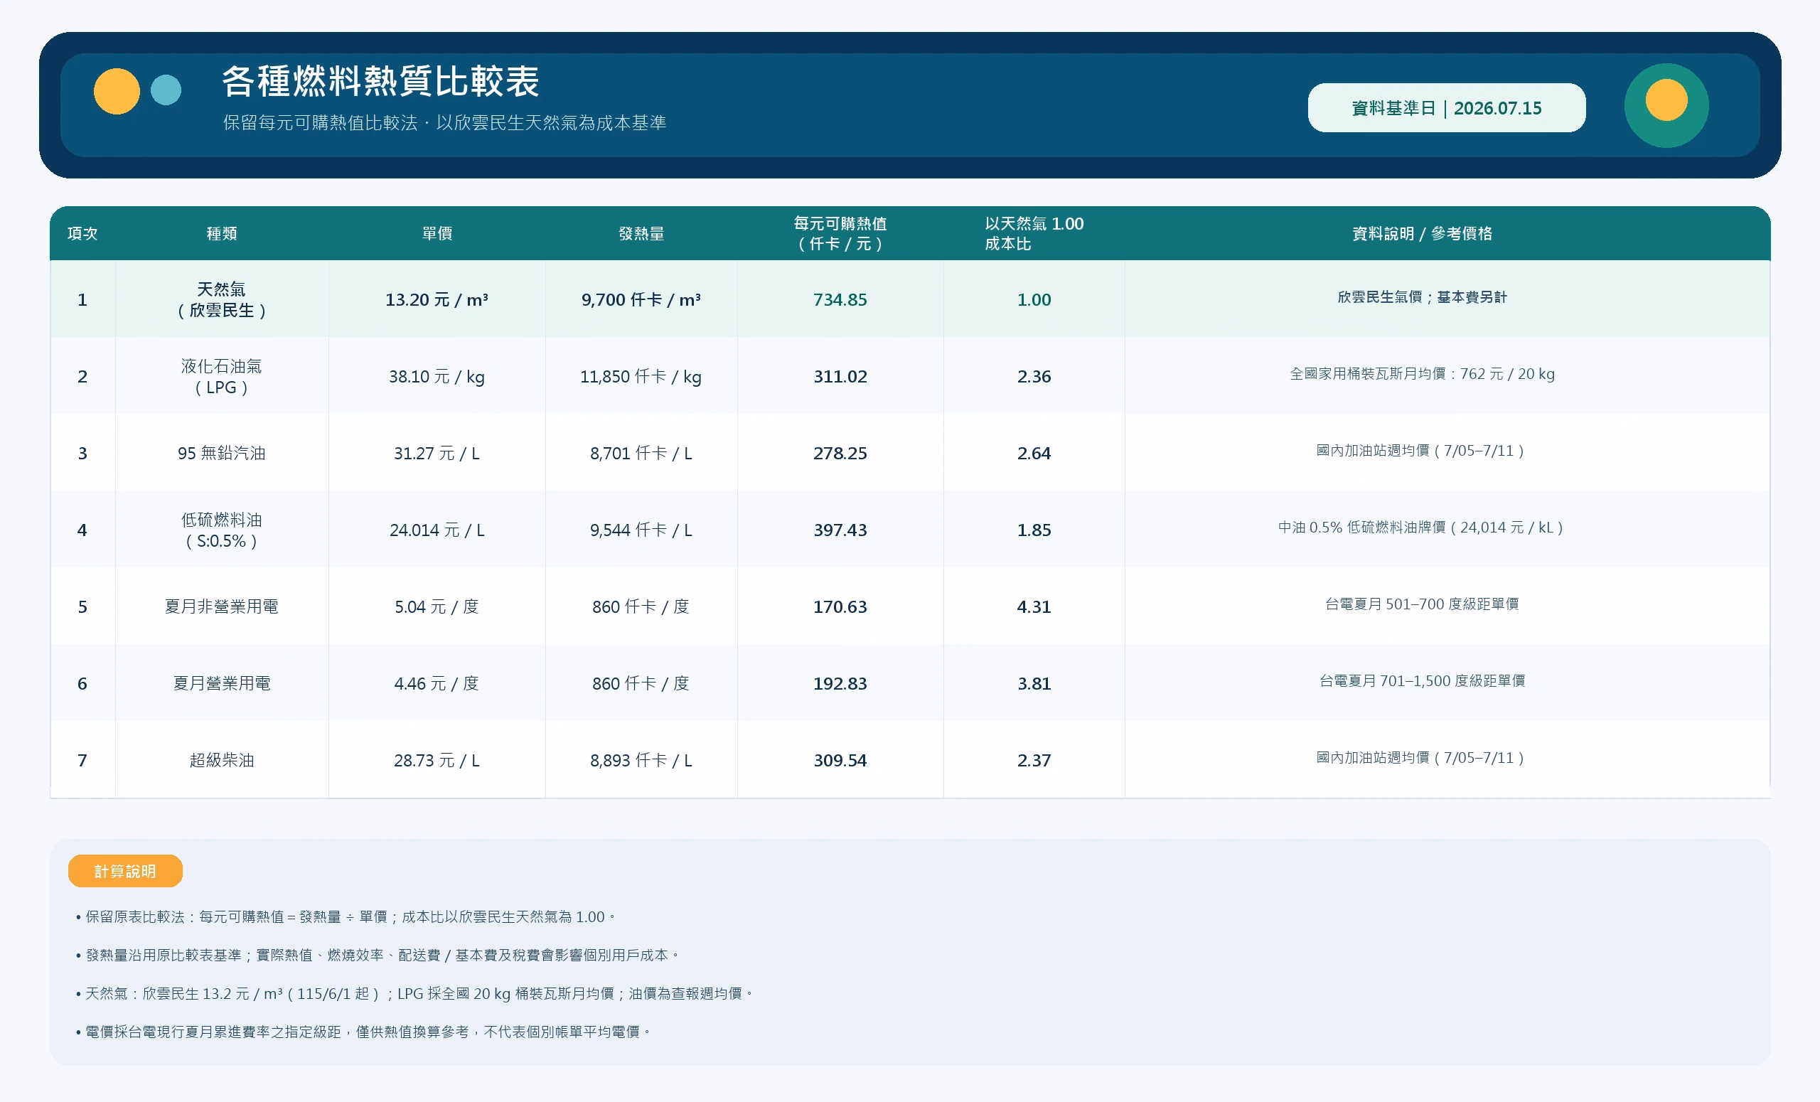Click the green ring sun icon
1820x1102 pixels.
[x=1666, y=105]
